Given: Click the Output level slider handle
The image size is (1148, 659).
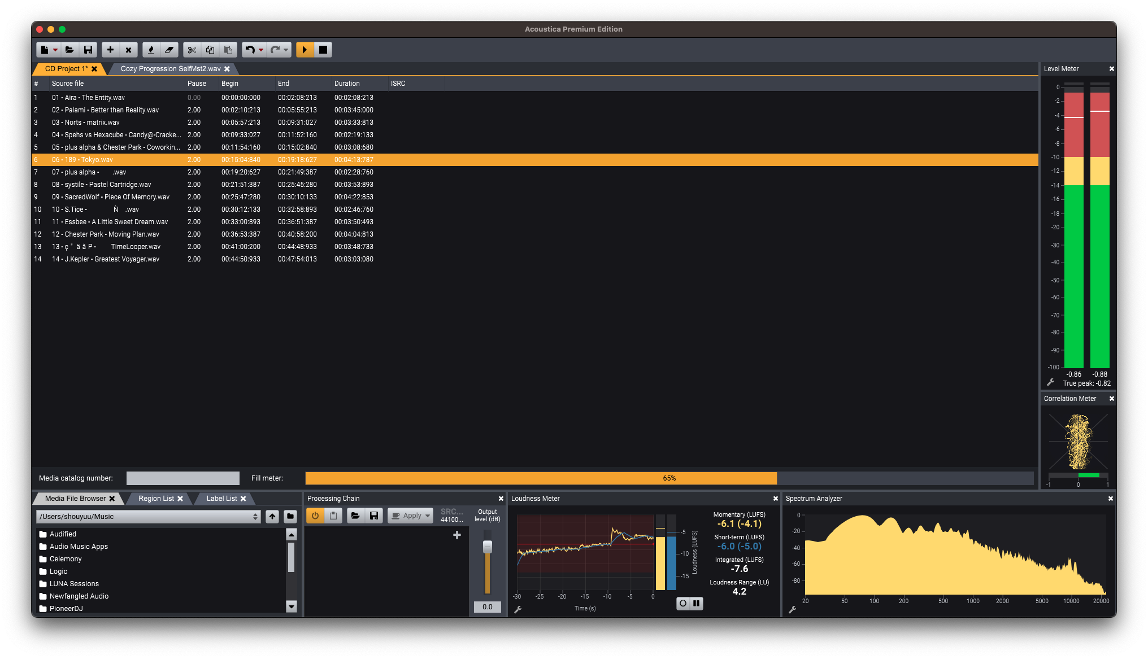Looking at the screenshot, I should click(488, 547).
